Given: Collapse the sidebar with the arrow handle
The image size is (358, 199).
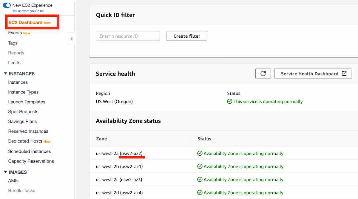Looking at the screenshot, I should (71, 39).
